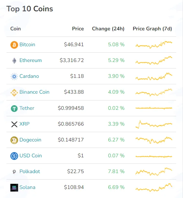The height and width of the screenshot is (198, 183).
Task: Click the blue USD Coin logo icon
Action: tap(14, 156)
